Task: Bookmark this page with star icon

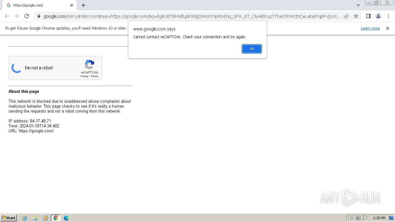Action: [x=356, y=16]
